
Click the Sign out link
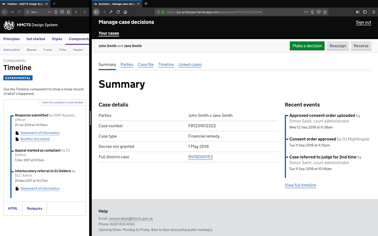tap(364, 22)
